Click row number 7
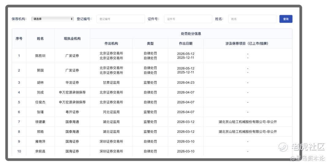The height and width of the screenshot is (166, 331). pos(19,122)
